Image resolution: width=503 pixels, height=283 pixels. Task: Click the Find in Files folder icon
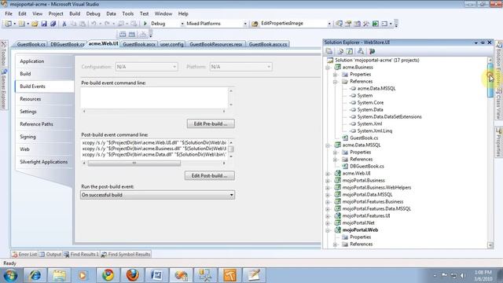(x=255, y=24)
